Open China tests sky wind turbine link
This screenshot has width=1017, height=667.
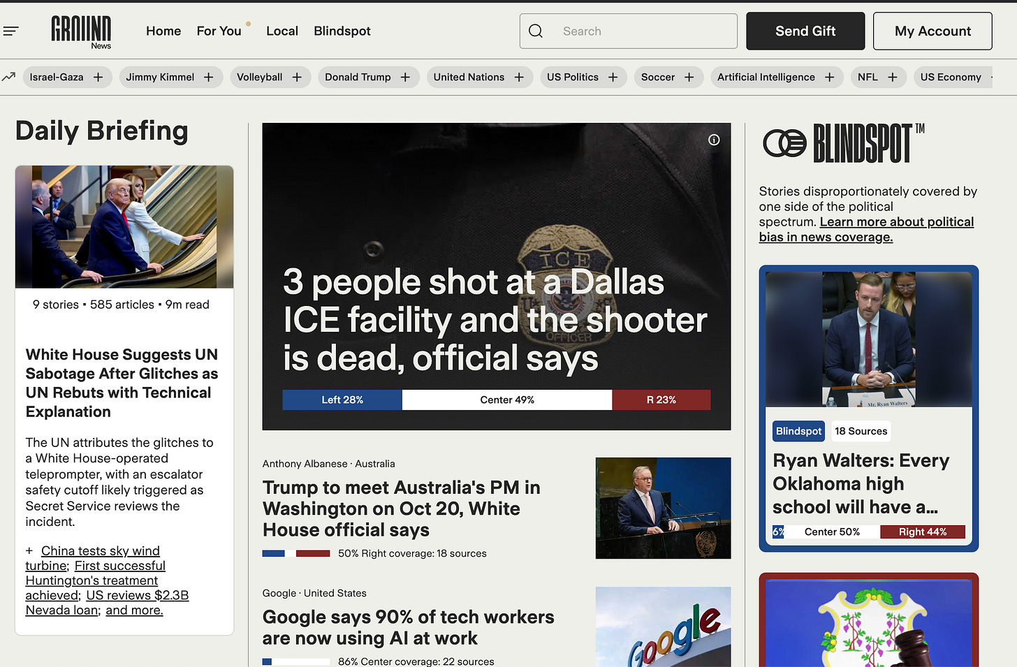(93, 558)
